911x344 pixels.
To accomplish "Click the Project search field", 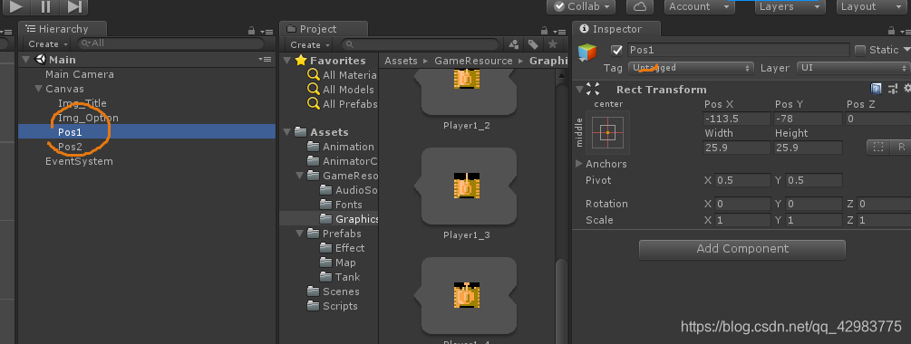I will [x=420, y=44].
